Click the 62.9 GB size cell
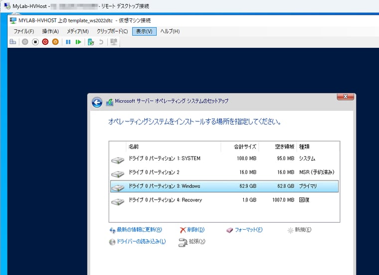Viewport: 379px width, 275px height. pyautogui.click(x=248, y=186)
